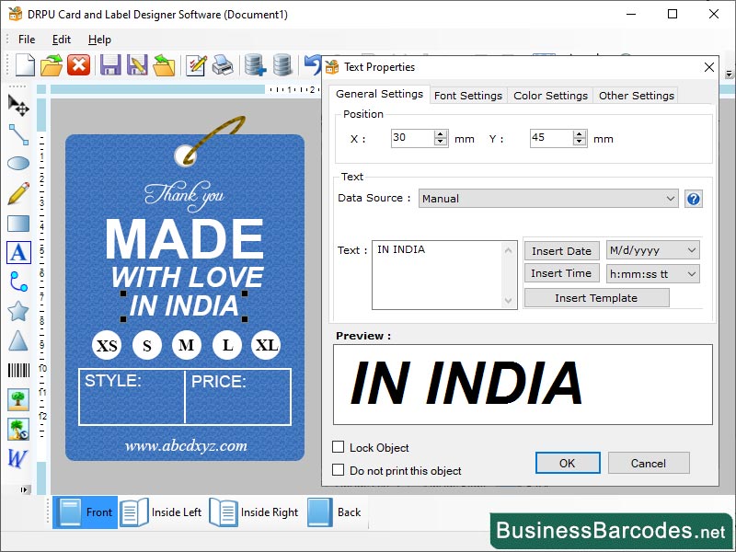The image size is (736, 552).
Task: Increase the X position using its stepper
Action: [439, 133]
